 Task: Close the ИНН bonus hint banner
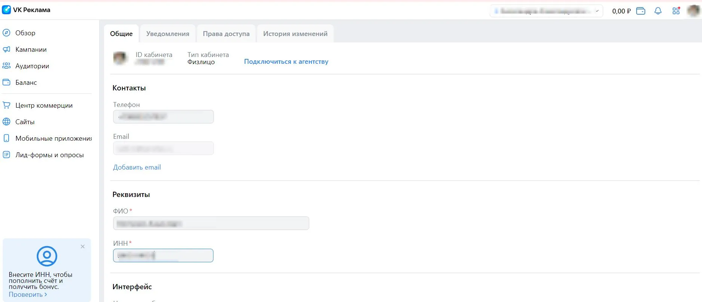point(83,246)
